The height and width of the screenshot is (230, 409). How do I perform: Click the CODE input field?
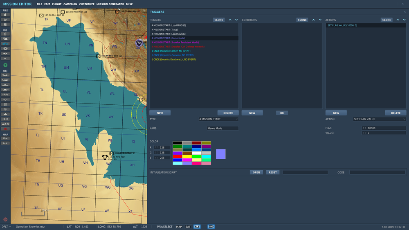pos(377,172)
